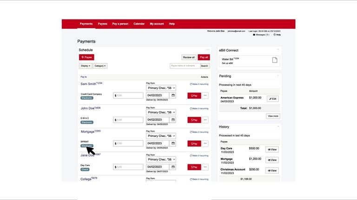Open Help in the red navigation bar
357x200 pixels.
pos(172,24)
